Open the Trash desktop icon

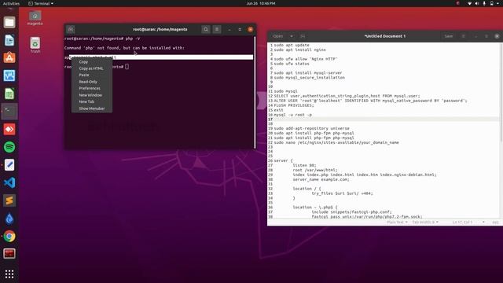pyautogui.click(x=35, y=46)
